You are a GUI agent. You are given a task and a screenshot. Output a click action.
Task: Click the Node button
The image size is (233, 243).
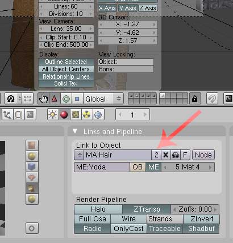(x=203, y=155)
